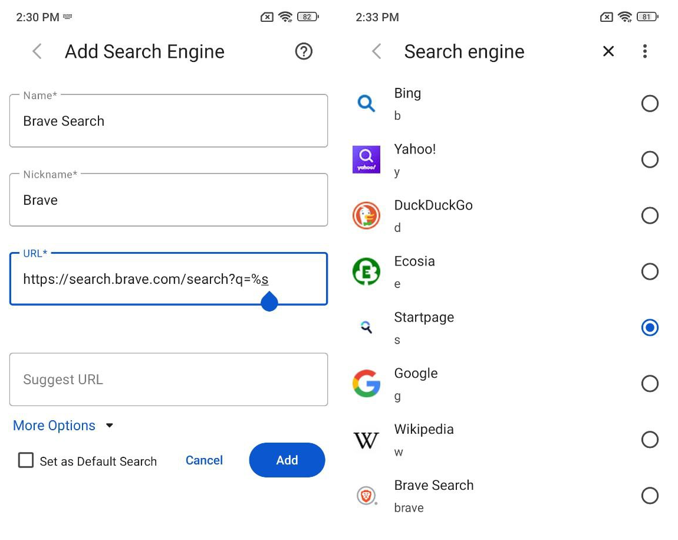
Task: Choose the Google radio button
Action: 650,384
